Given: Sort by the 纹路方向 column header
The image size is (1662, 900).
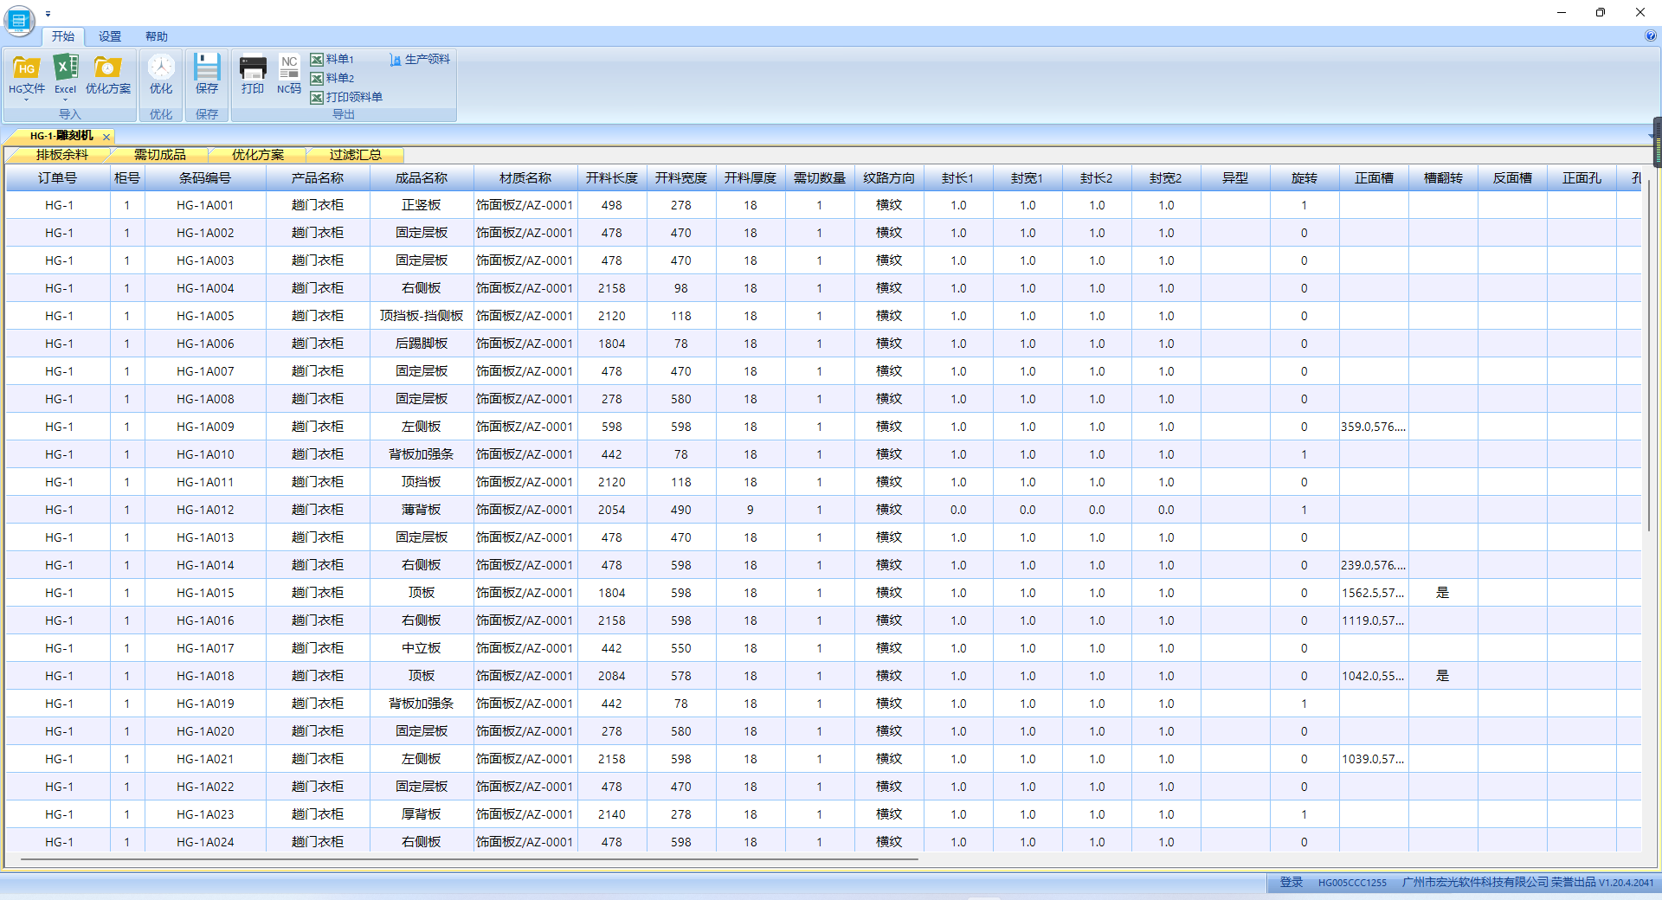Looking at the screenshot, I should click(x=889, y=178).
